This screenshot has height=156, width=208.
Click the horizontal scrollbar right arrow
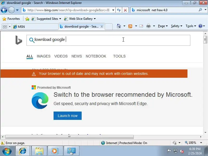(201, 137)
